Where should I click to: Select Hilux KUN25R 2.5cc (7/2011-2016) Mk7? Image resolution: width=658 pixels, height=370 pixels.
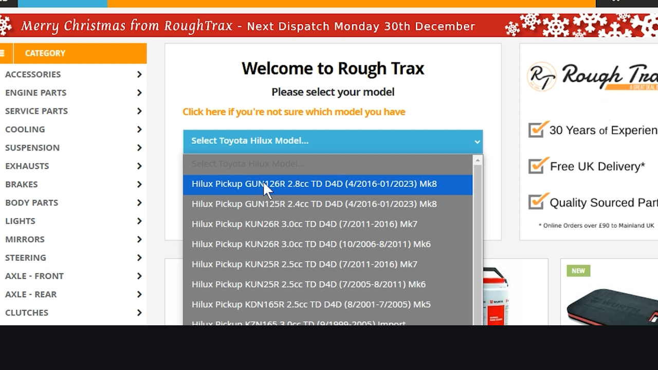click(x=327, y=264)
